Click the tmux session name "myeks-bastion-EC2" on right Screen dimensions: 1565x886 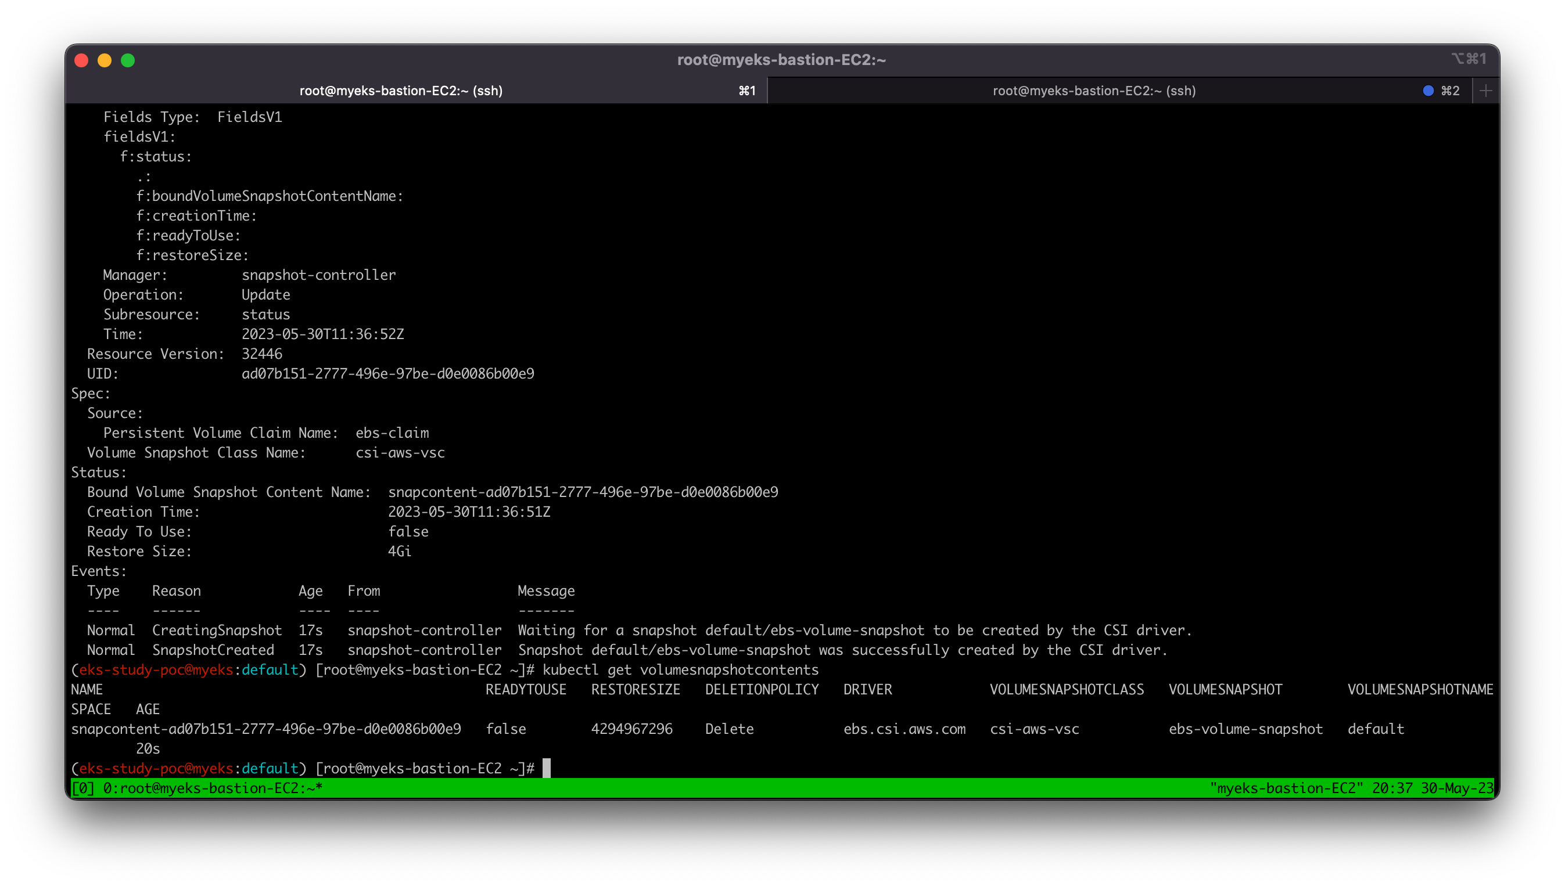[x=1286, y=788]
